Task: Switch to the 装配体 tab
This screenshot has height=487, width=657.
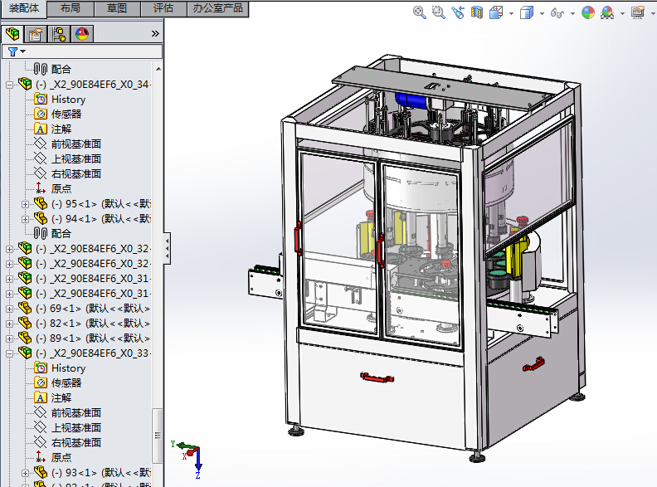Action: [23, 8]
